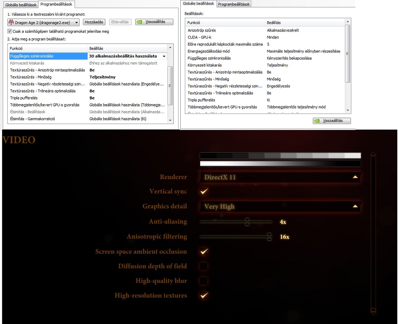Click Teljesítmény value in program settings
This screenshot has width=398, height=324.
102,77
